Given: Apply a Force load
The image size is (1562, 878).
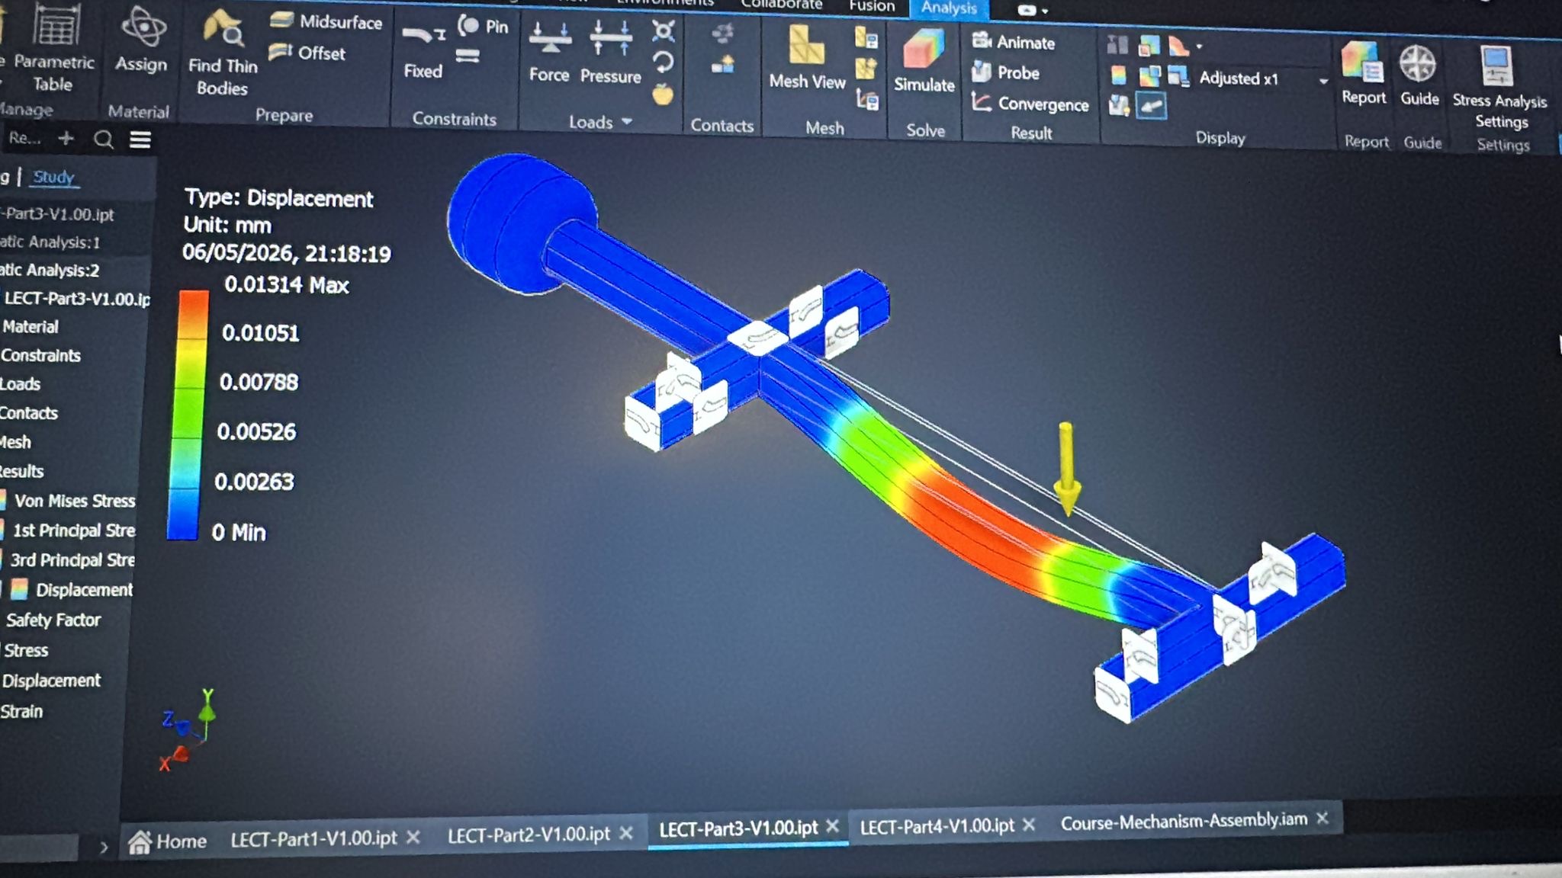Looking at the screenshot, I should 549,52.
